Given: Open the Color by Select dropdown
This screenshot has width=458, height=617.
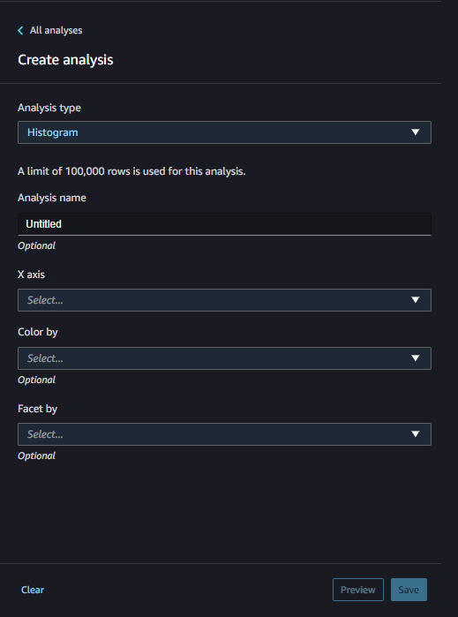Looking at the screenshot, I should point(224,358).
